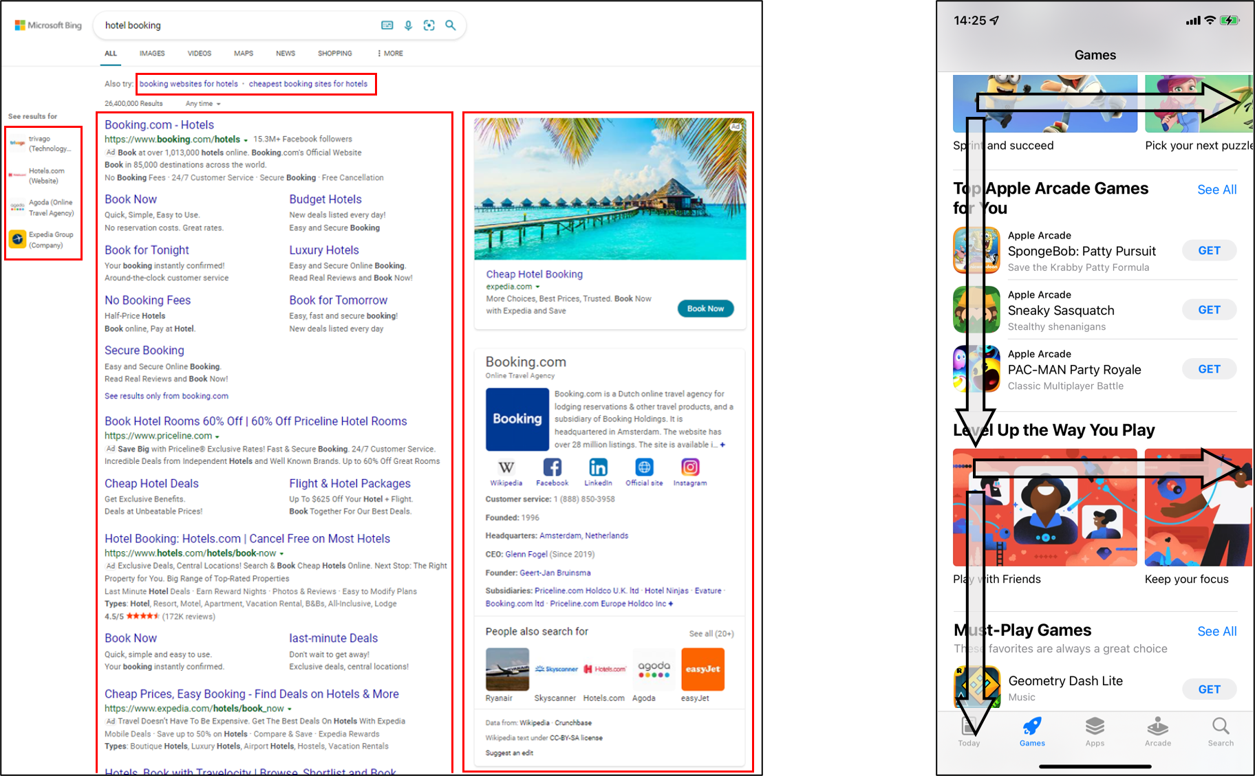Expand the hotels.com/hotels/book-now URL dropdown arrow

(x=281, y=554)
